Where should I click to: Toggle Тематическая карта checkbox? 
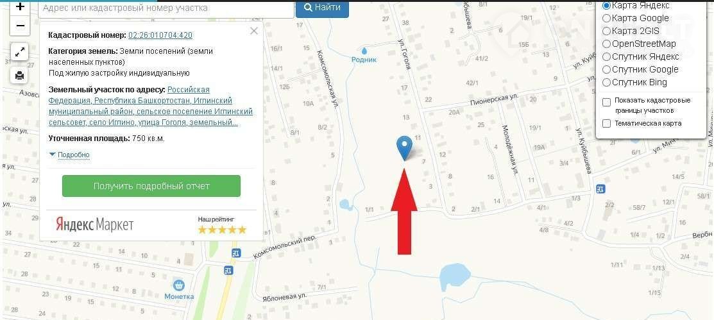606,123
